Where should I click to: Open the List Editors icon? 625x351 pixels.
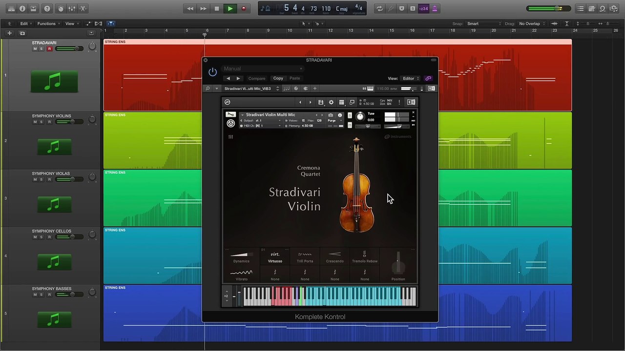click(581, 8)
